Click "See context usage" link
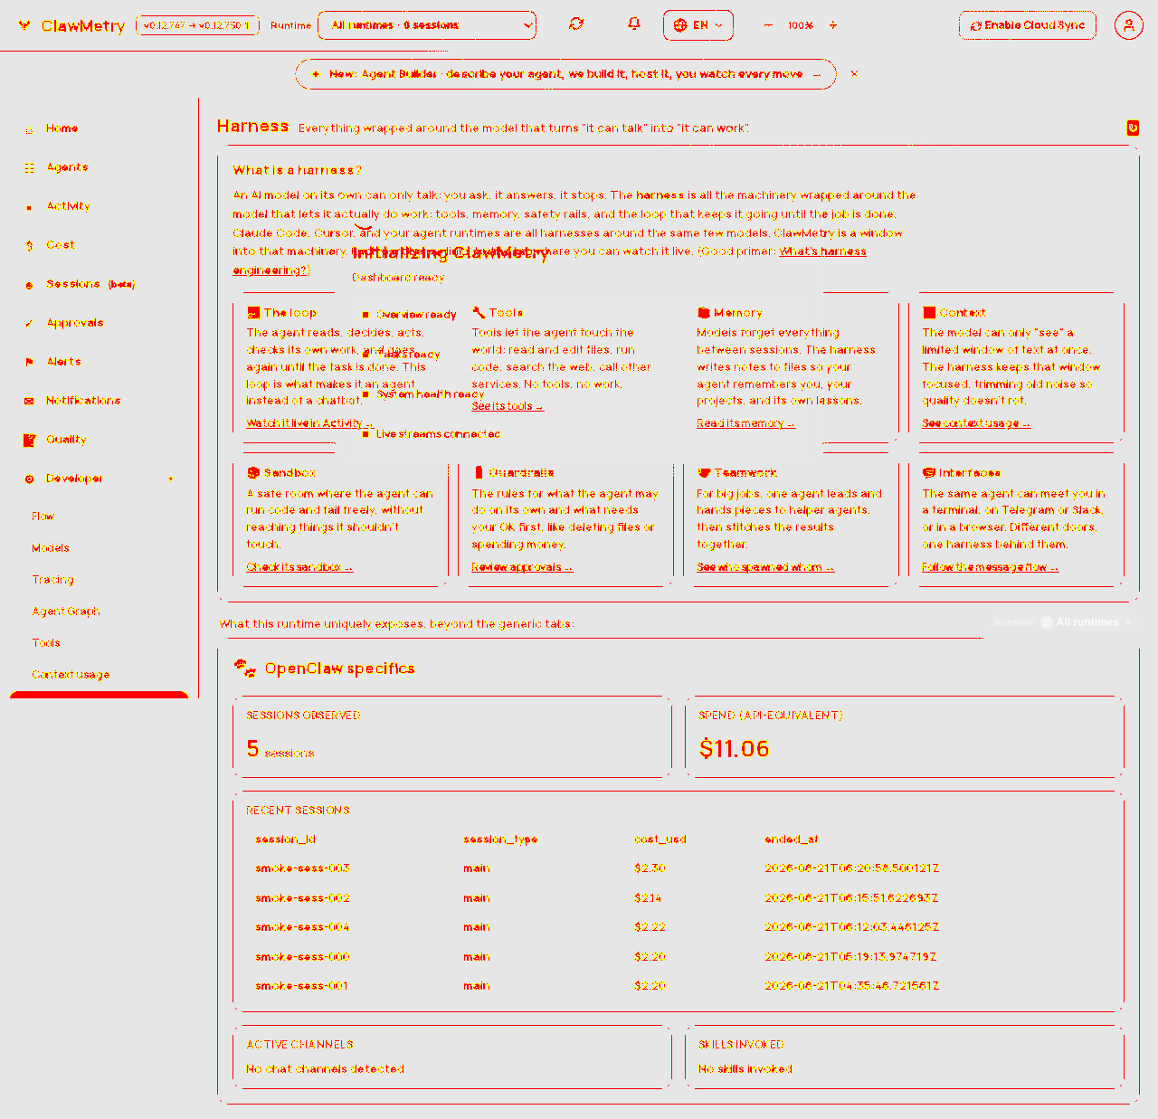Screen dimensions: 1158x1119 976,423
